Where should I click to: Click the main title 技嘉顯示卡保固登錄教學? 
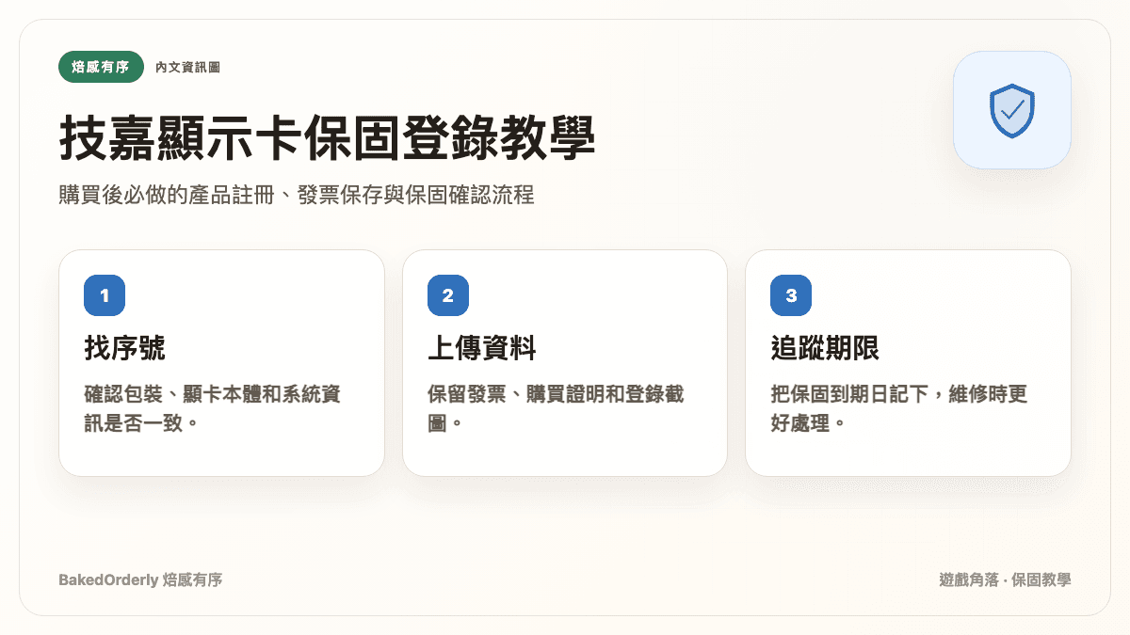point(327,139)
